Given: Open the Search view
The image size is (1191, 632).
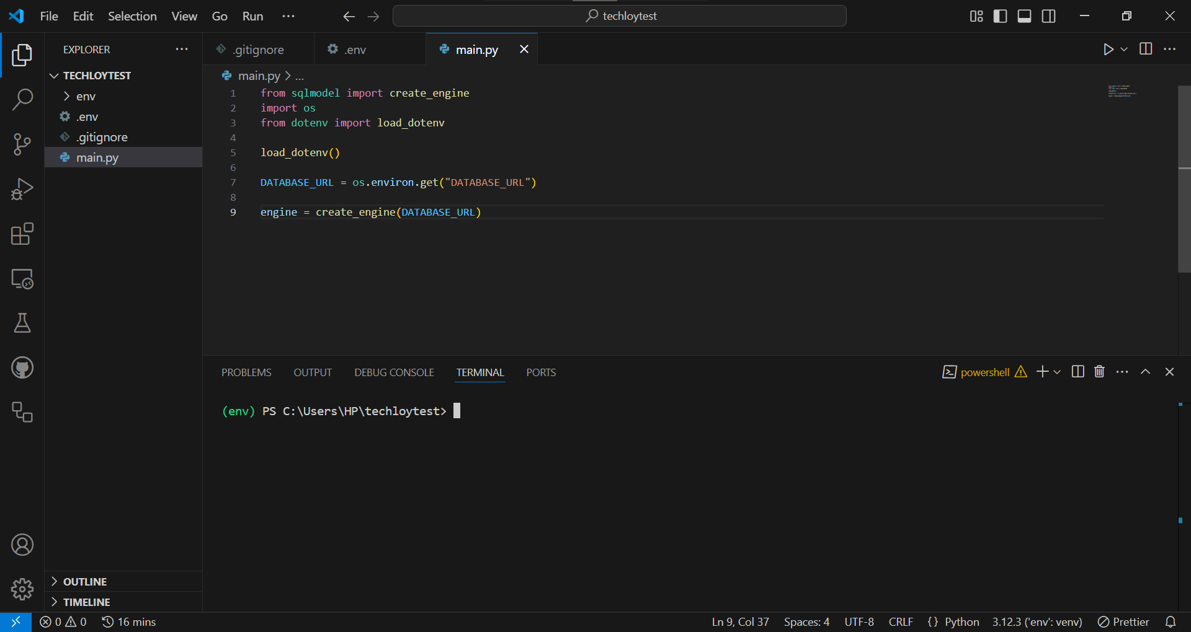Looking at the screenshot, I should pos(22,99).
